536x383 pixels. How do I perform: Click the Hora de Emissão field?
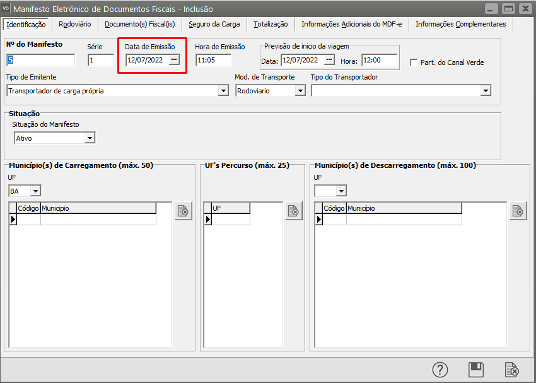(213, 61)
